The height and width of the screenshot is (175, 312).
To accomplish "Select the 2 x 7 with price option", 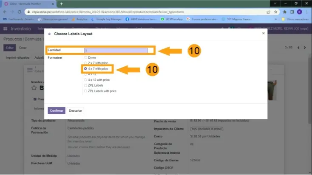I will click(x=85, y=63).
